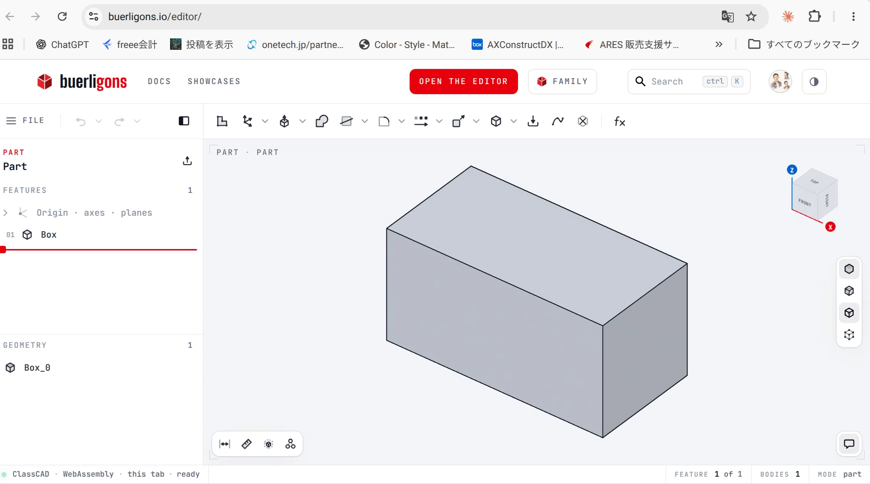
Task: Select the box primitive tool in toolbar
Action: (496, 121)
